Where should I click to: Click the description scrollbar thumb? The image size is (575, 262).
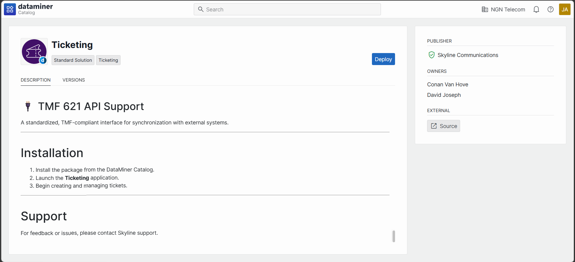coord(394,236)
